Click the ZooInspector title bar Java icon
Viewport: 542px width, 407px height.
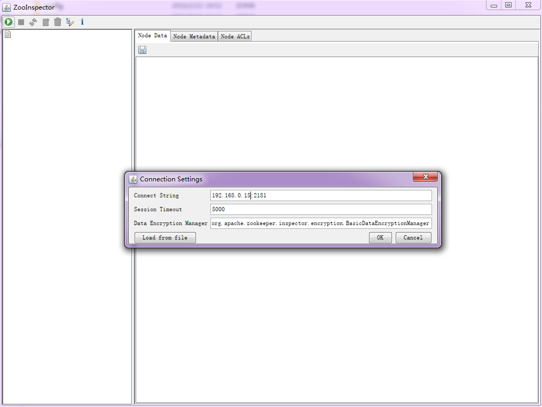click(6, 7)
